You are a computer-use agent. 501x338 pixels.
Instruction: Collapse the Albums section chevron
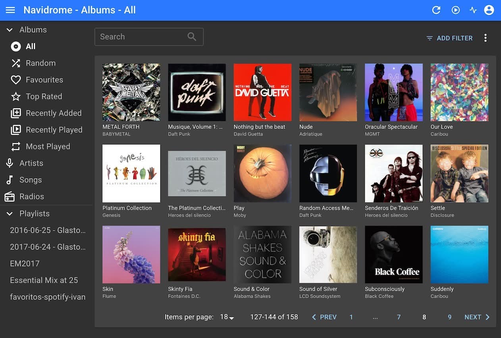coord(10,30)
